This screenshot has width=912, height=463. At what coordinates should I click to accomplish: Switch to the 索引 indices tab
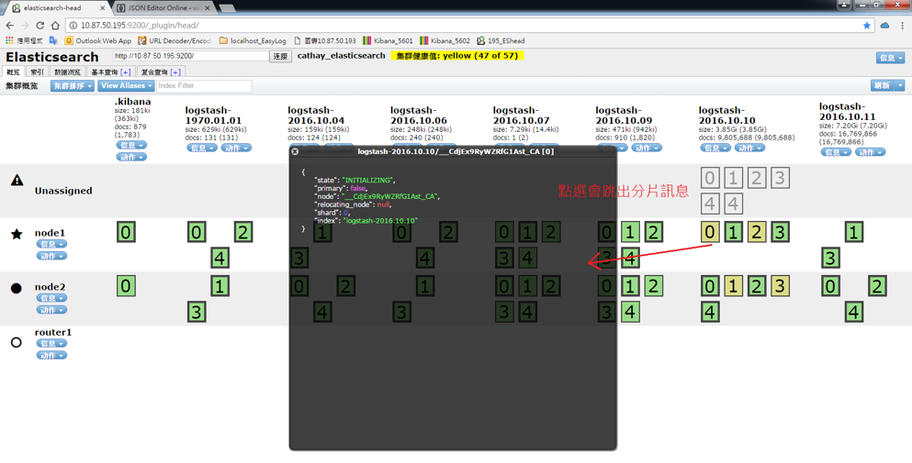point(37,72)
